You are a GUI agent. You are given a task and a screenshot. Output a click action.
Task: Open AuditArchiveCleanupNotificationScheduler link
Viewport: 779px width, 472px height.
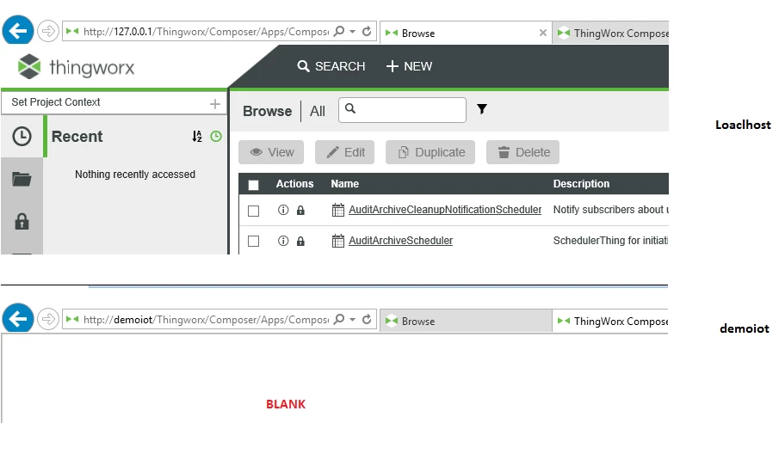tap(445, 210)
